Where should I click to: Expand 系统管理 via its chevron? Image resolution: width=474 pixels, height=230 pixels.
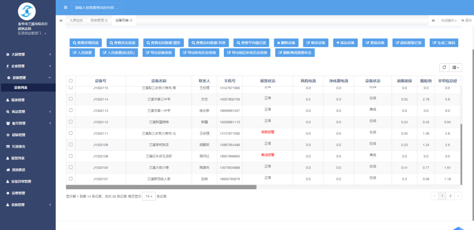(x=50, y=205)
